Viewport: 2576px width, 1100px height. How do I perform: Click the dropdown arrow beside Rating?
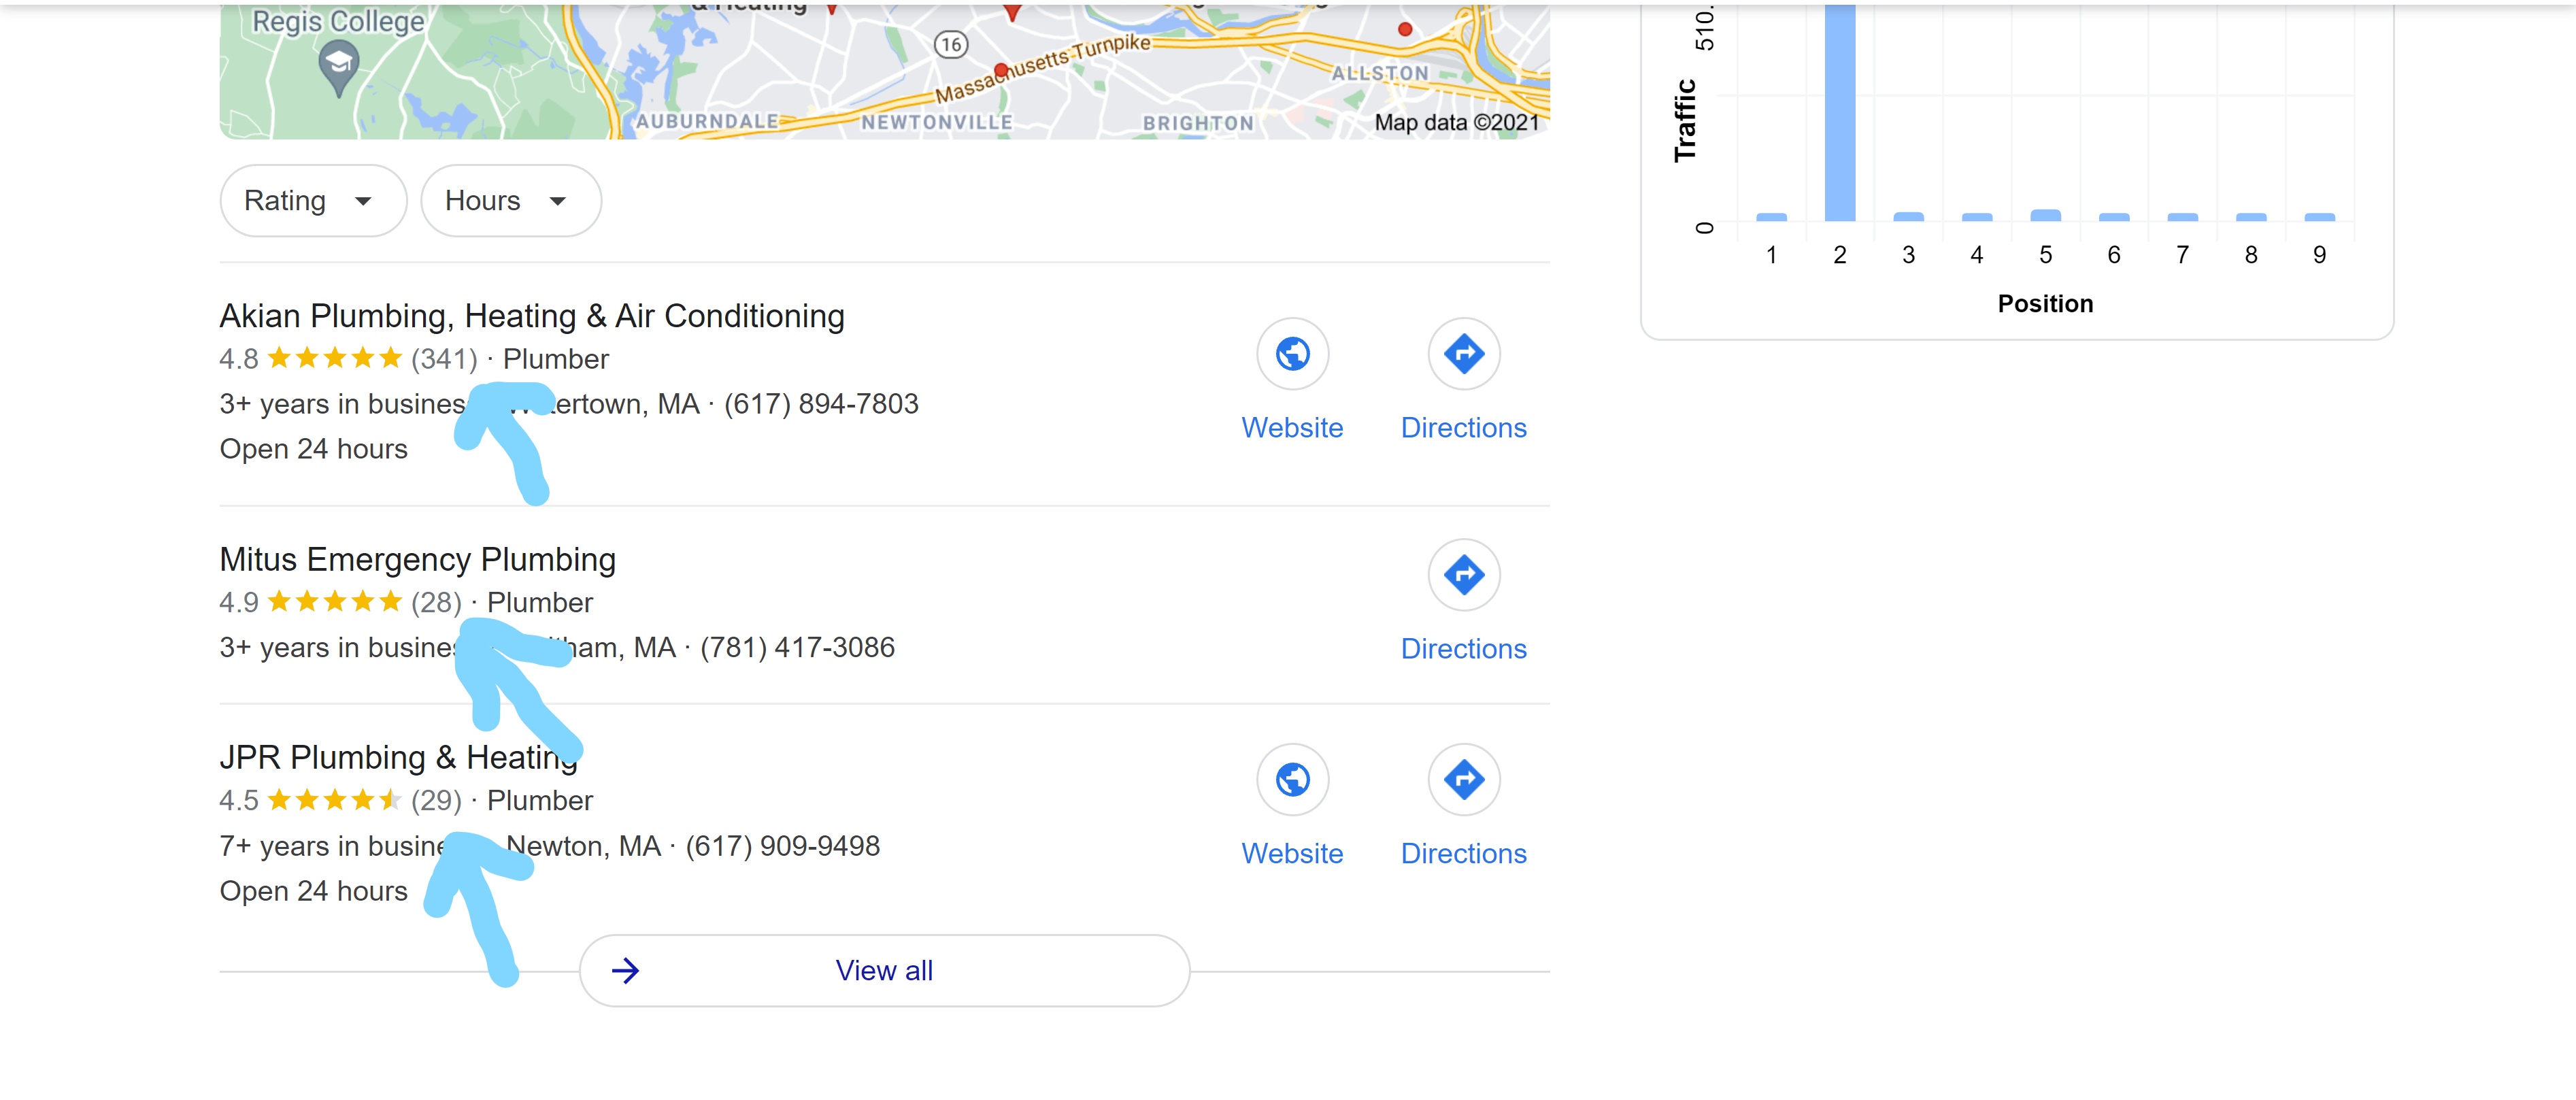[363, 201]
